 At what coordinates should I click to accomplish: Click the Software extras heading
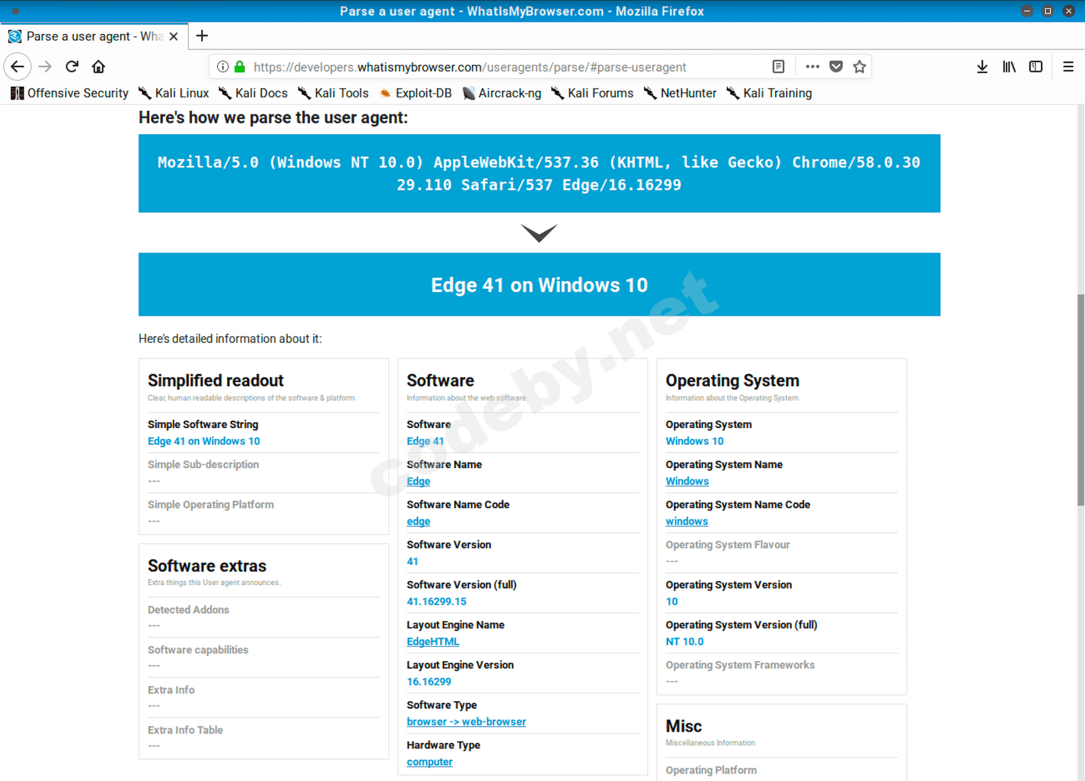[207, 566]
